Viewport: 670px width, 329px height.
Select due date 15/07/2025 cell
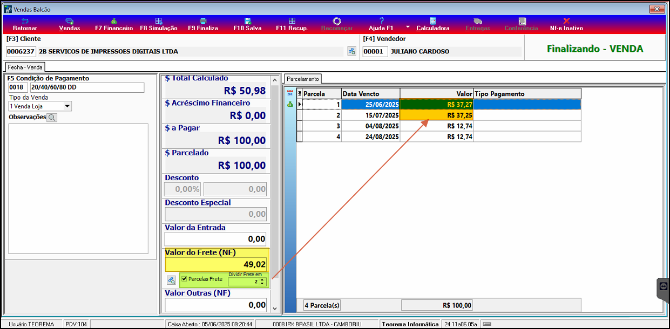371,115
